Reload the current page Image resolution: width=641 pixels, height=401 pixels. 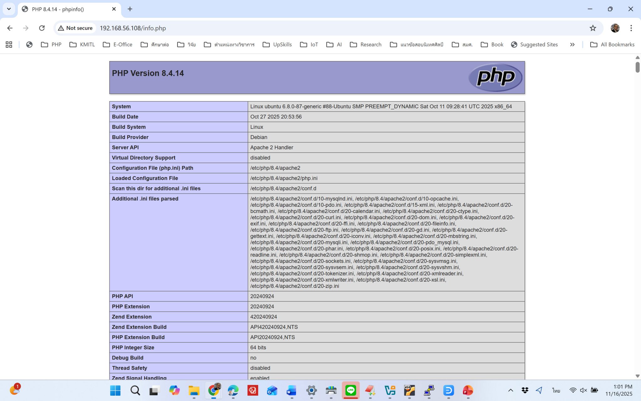pos(42,28)
